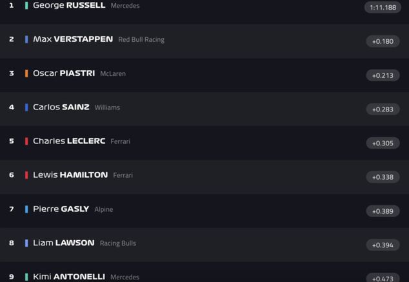Click the +0.180 gap badge
The height and width of the screenshot is (282, 409).
tap(383, 41)
